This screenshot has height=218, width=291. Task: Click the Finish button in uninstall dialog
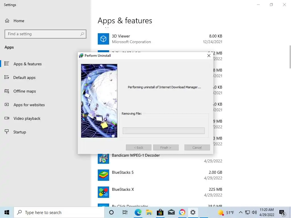coord(166,148)
